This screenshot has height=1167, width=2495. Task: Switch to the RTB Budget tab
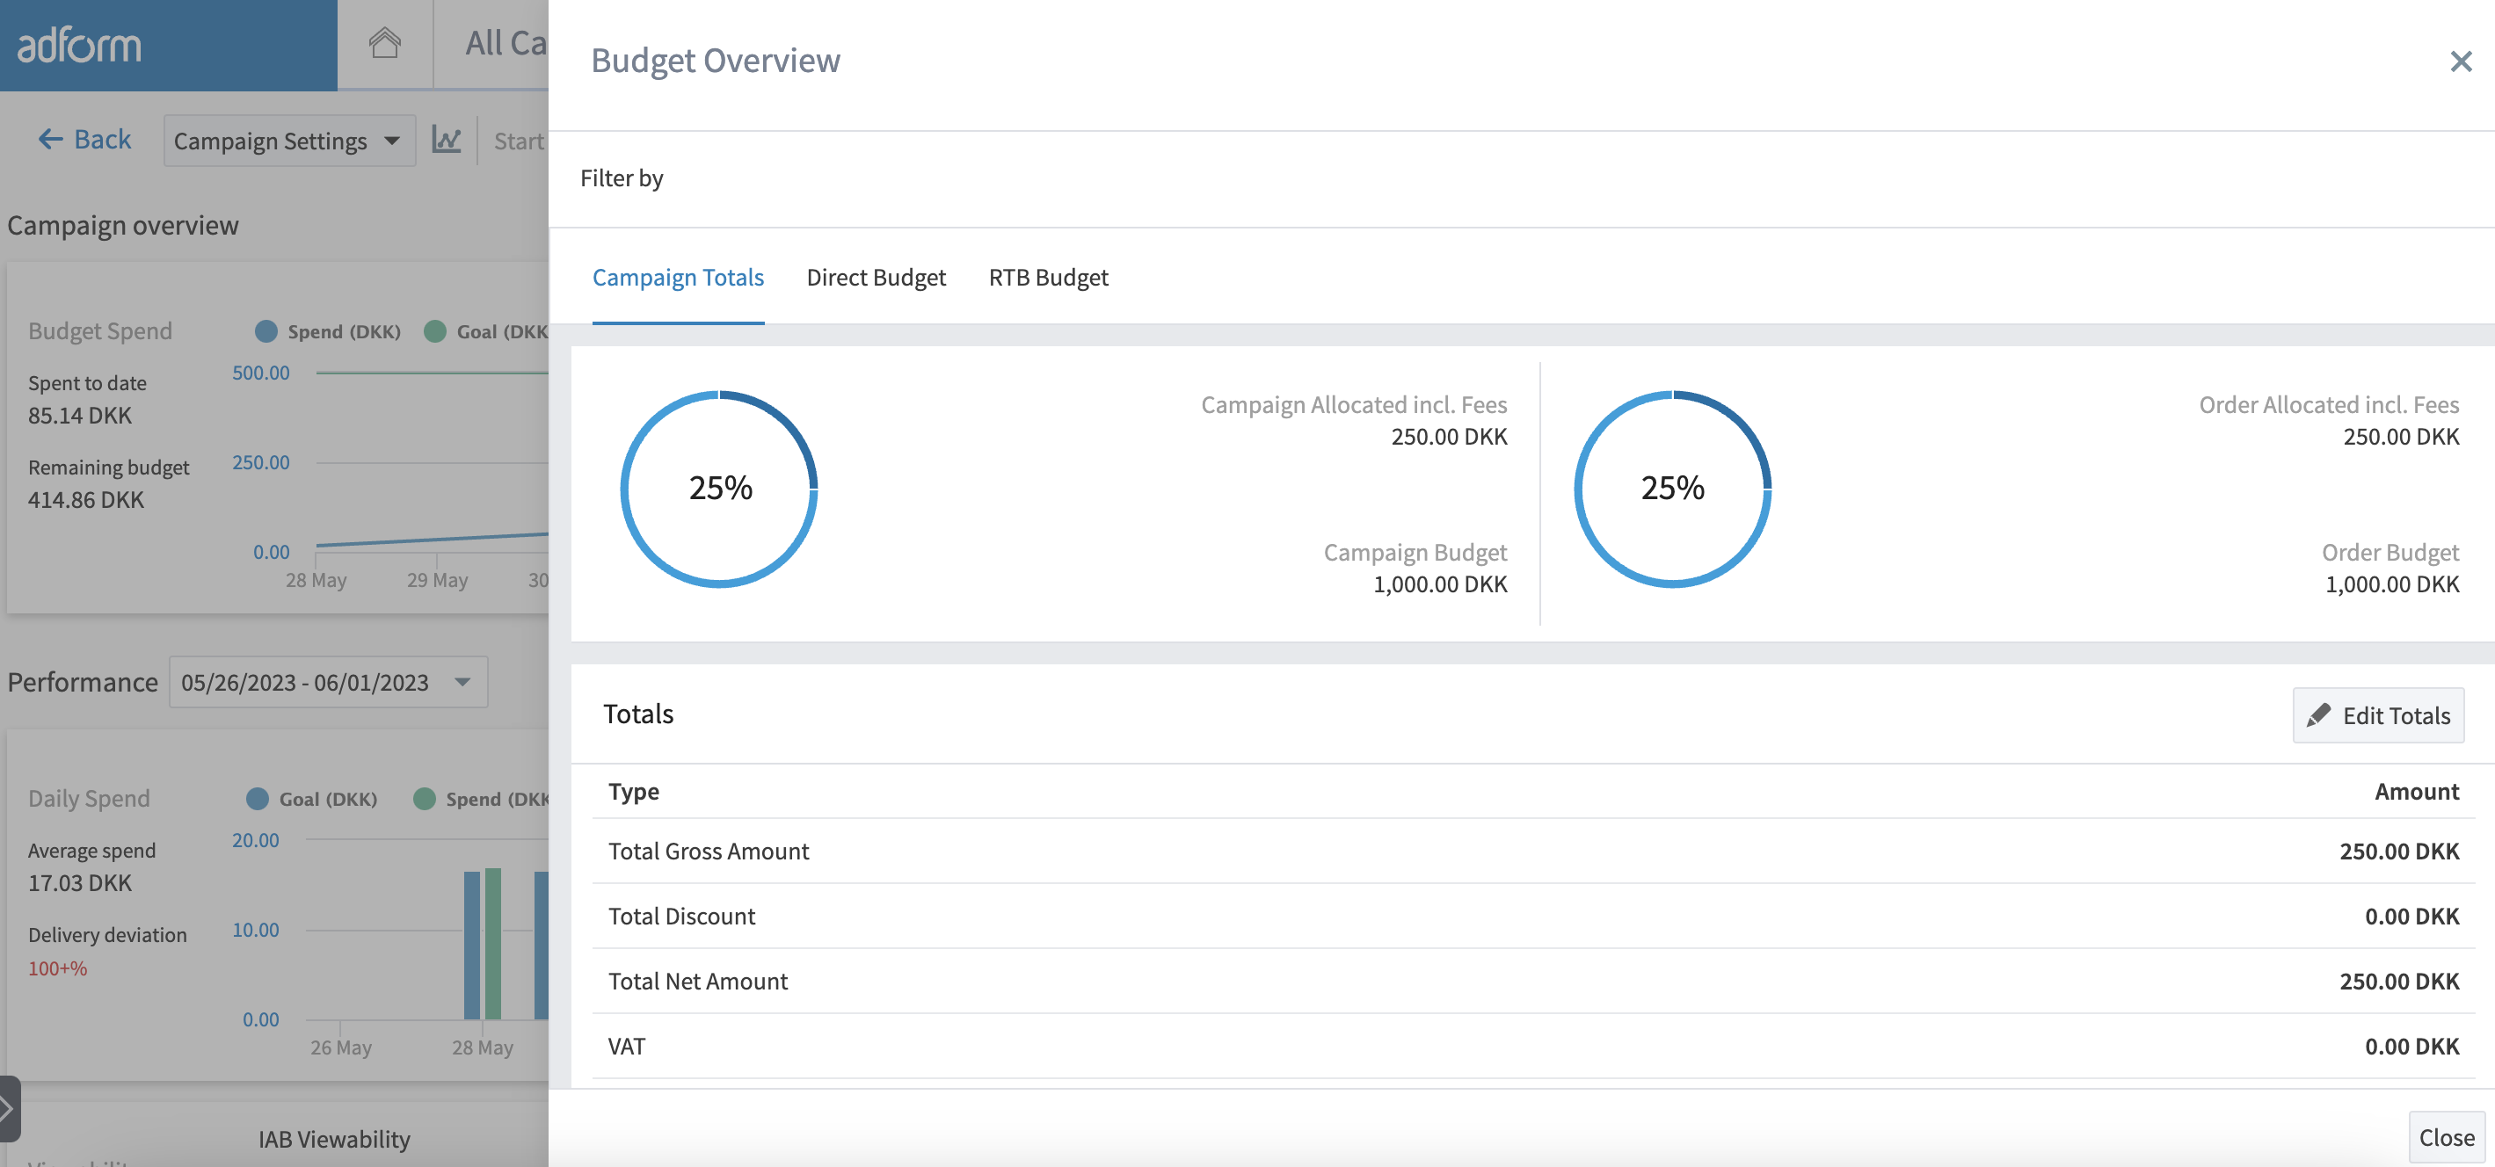pos(1048,277)
